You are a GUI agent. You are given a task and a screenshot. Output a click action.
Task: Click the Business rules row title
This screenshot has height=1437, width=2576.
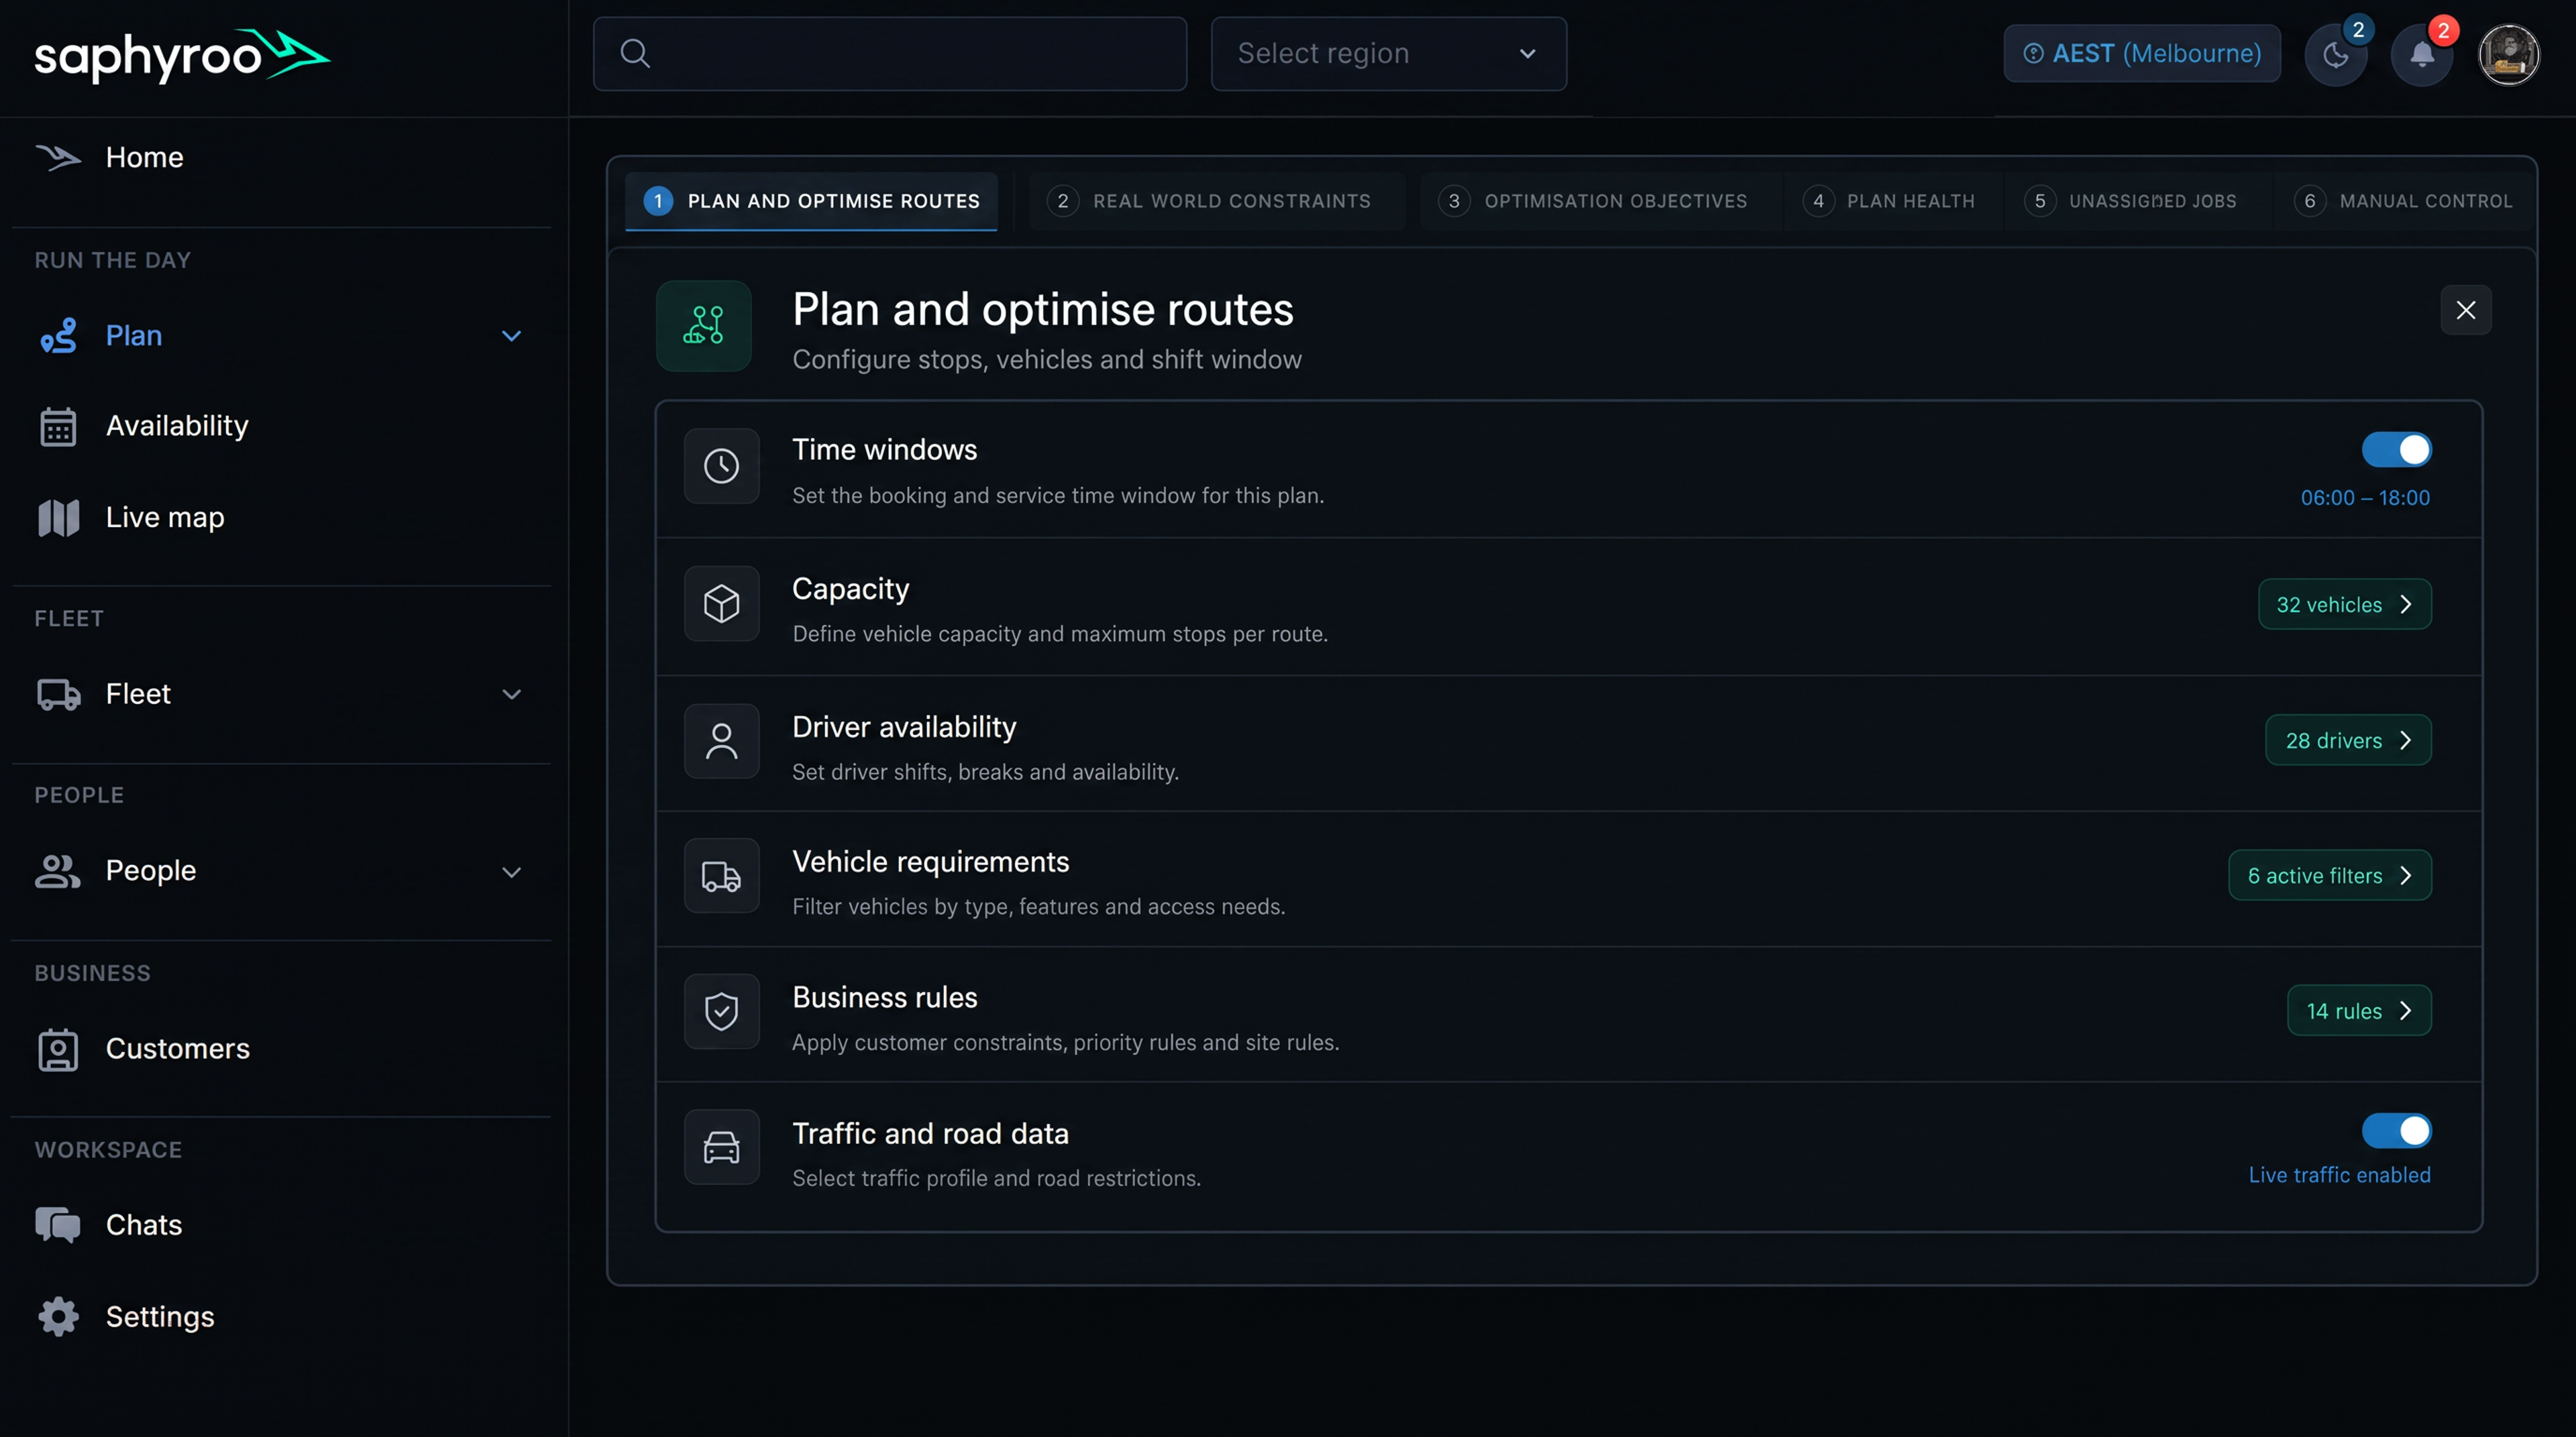click(x=884, y=997)
